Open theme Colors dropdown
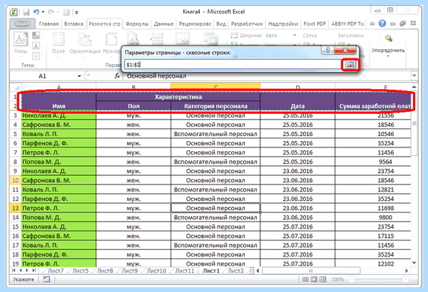 [x=36, y=35]
